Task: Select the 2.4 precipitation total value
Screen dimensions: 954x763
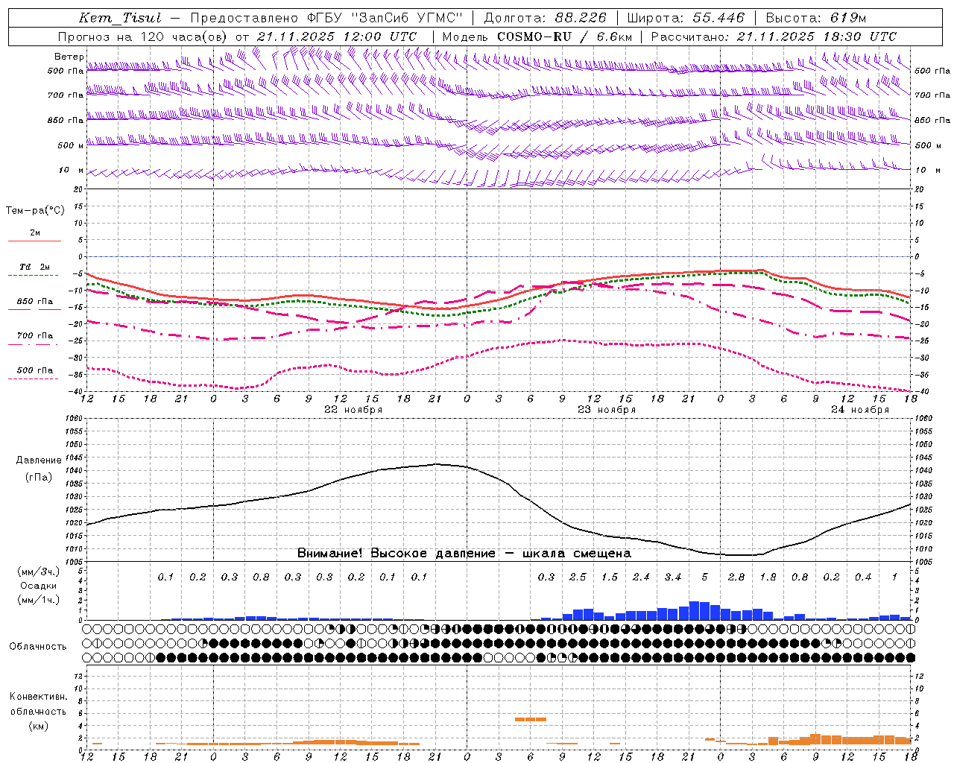Action: 641,577
